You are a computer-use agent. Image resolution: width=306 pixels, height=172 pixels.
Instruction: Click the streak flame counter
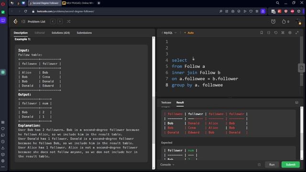click(285, 21)
